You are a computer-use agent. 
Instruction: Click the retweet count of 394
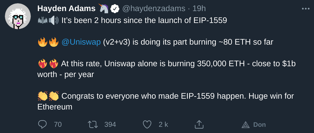coord(110,124)
